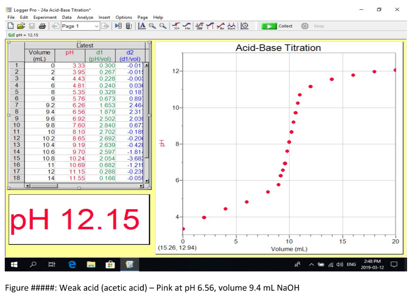The height and width of the screenshot is (295, 409).
Task: Expand hidden icons in the system tray
Action: 311,264
